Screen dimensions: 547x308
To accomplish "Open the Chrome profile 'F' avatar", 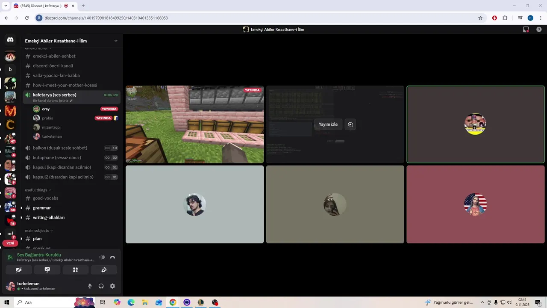I will pos(530,18).
